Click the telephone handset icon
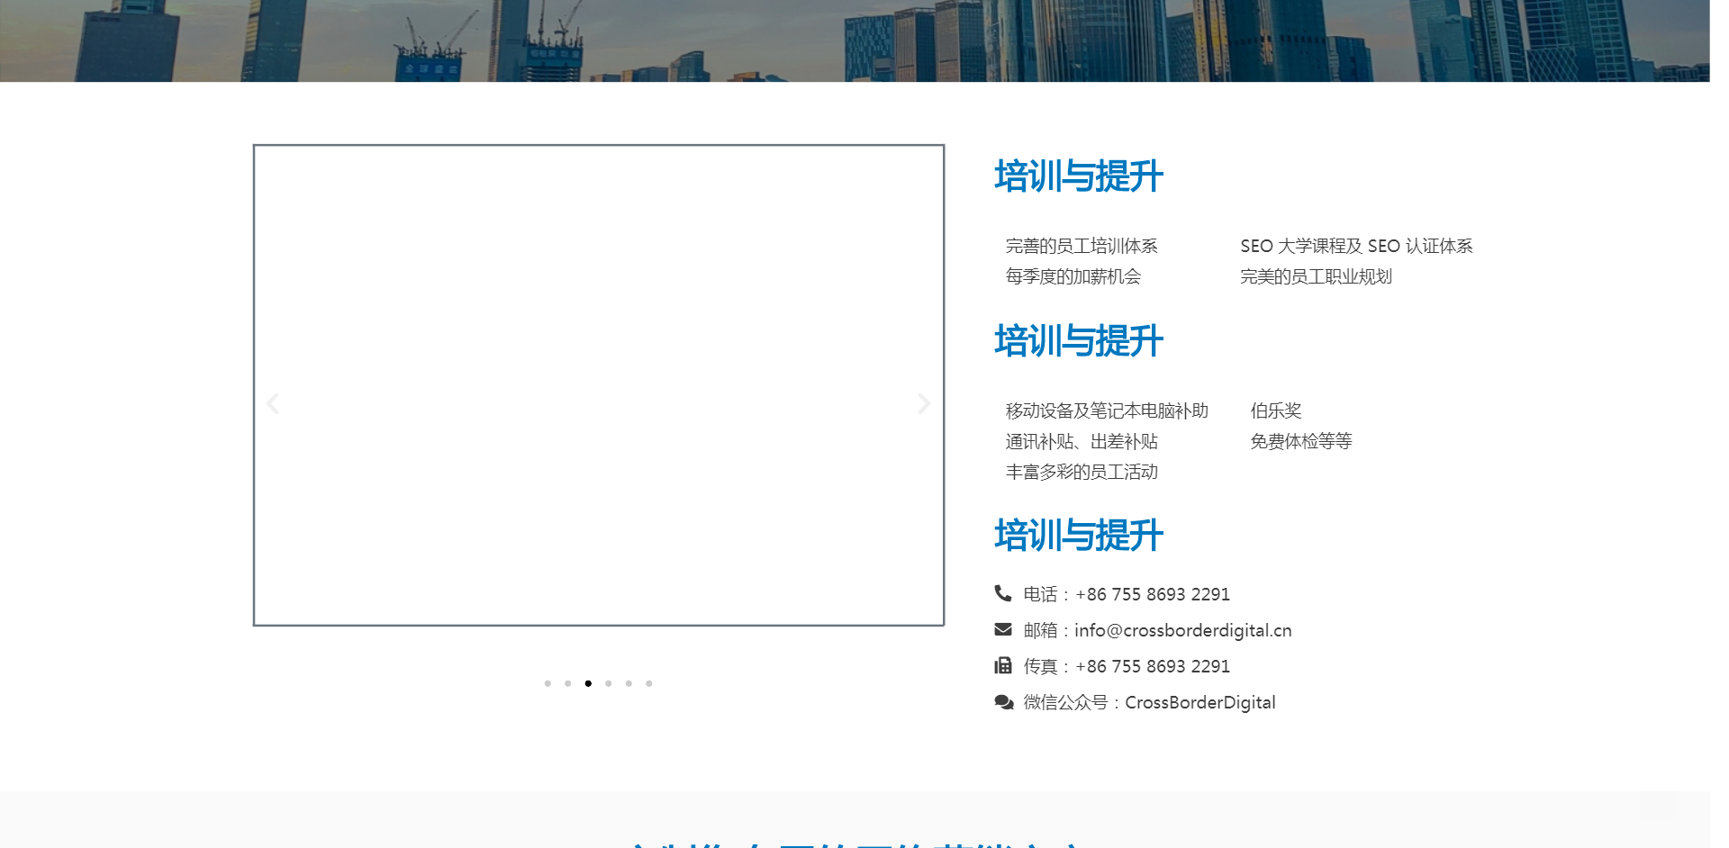This screenshot has height=848, width=1729. point(1002,593)
